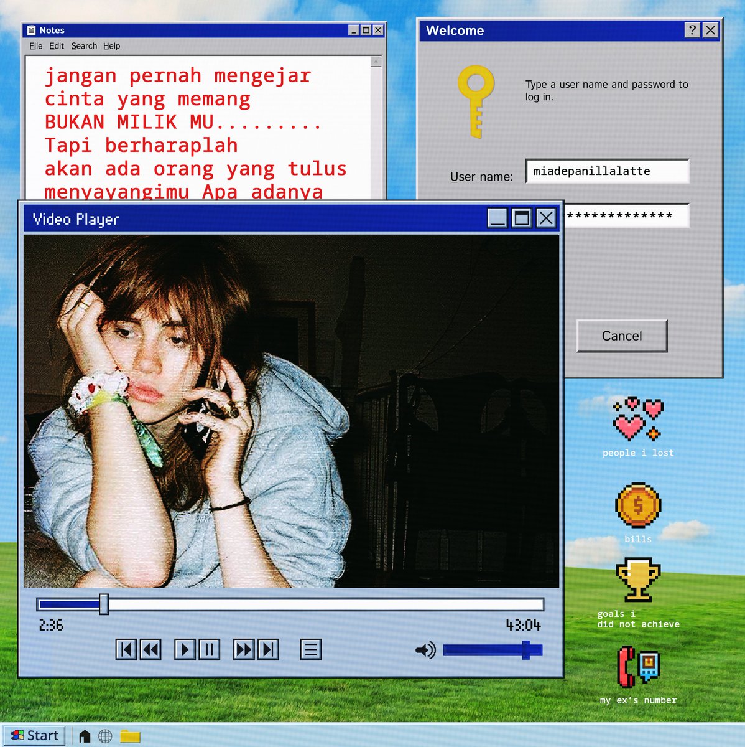Open the yellow folder icon in taskbar

coord(130,736)
